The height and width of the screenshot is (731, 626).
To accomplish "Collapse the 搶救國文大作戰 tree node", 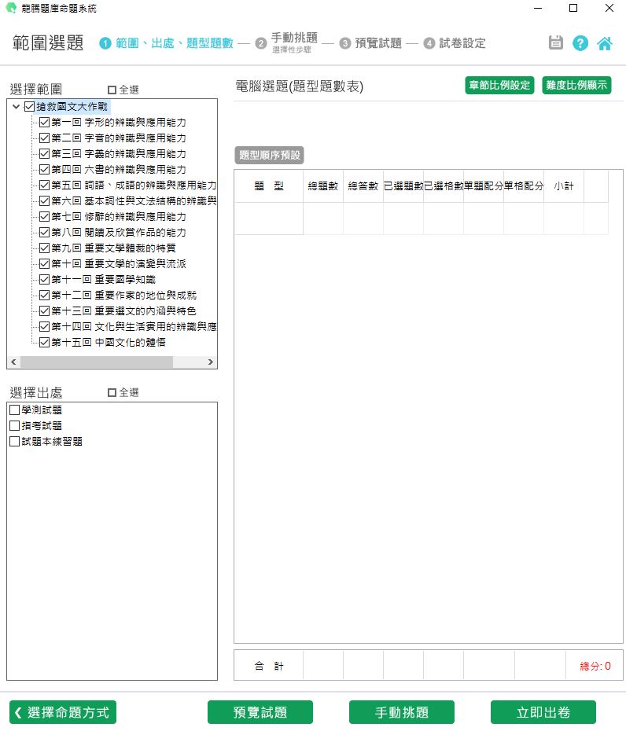I will click(x=17, y=107).
